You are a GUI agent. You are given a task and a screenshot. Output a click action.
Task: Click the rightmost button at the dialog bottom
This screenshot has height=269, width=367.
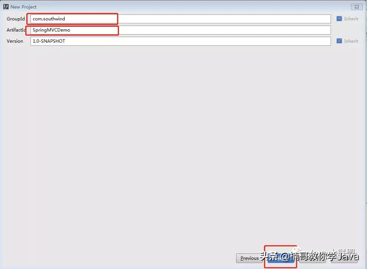pos(346,258)
